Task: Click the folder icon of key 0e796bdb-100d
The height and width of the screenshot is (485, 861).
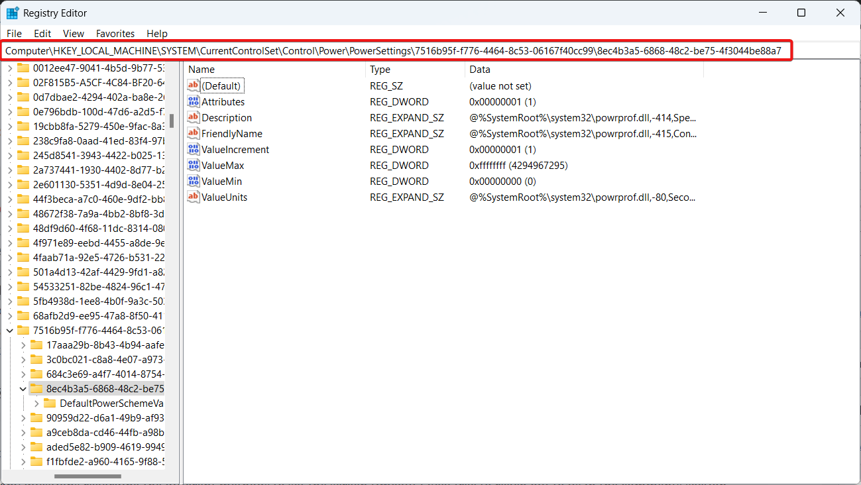Action: [23, 111]
